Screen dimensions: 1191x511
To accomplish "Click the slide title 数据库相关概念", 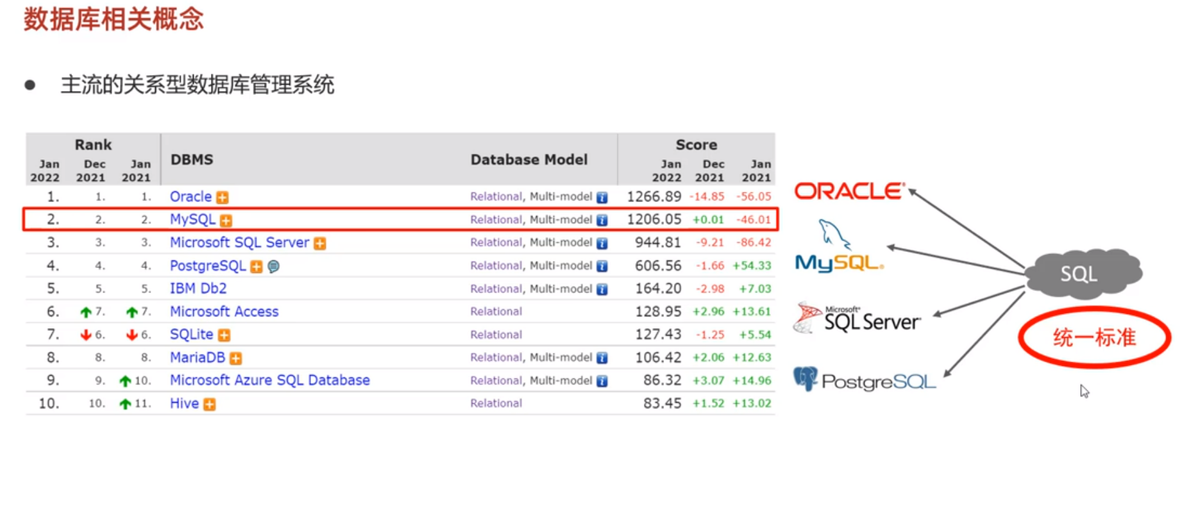I will point(114,19).
